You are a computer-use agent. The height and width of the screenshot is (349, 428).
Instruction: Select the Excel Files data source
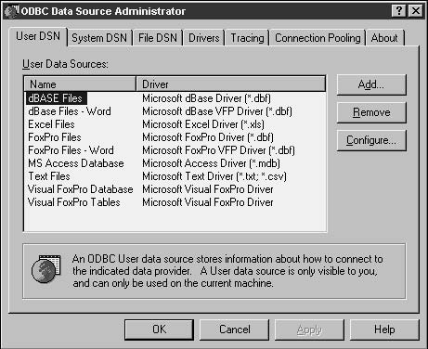[x=51, y=124]
